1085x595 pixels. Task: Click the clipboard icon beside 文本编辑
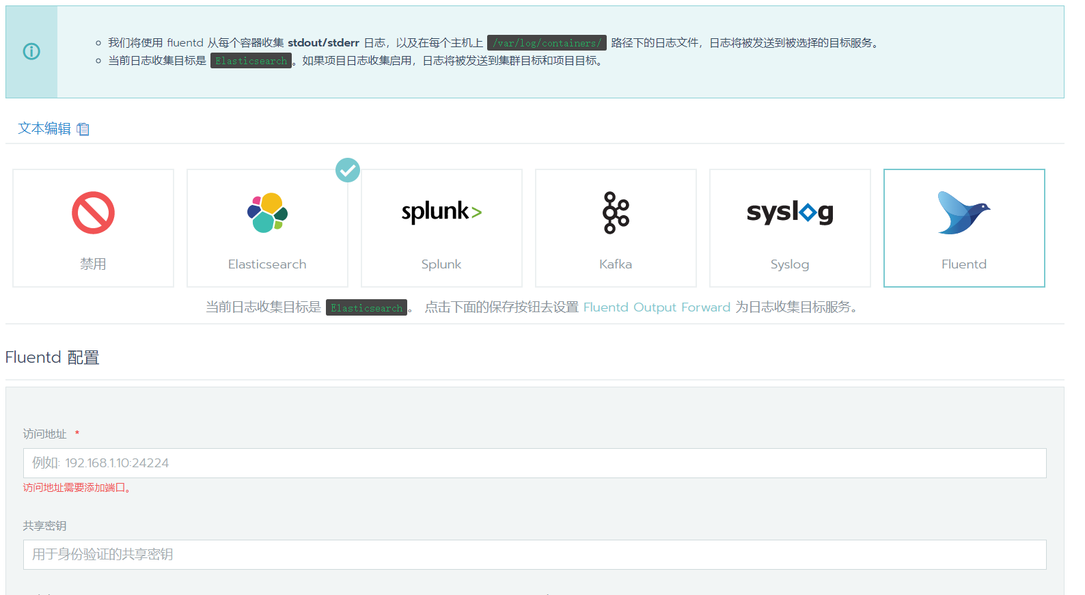tap(83, 129)
